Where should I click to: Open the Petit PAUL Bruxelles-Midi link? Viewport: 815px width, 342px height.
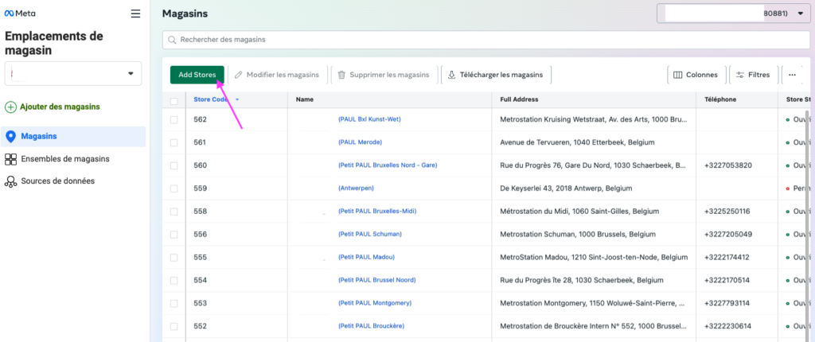tap(377, 212)
